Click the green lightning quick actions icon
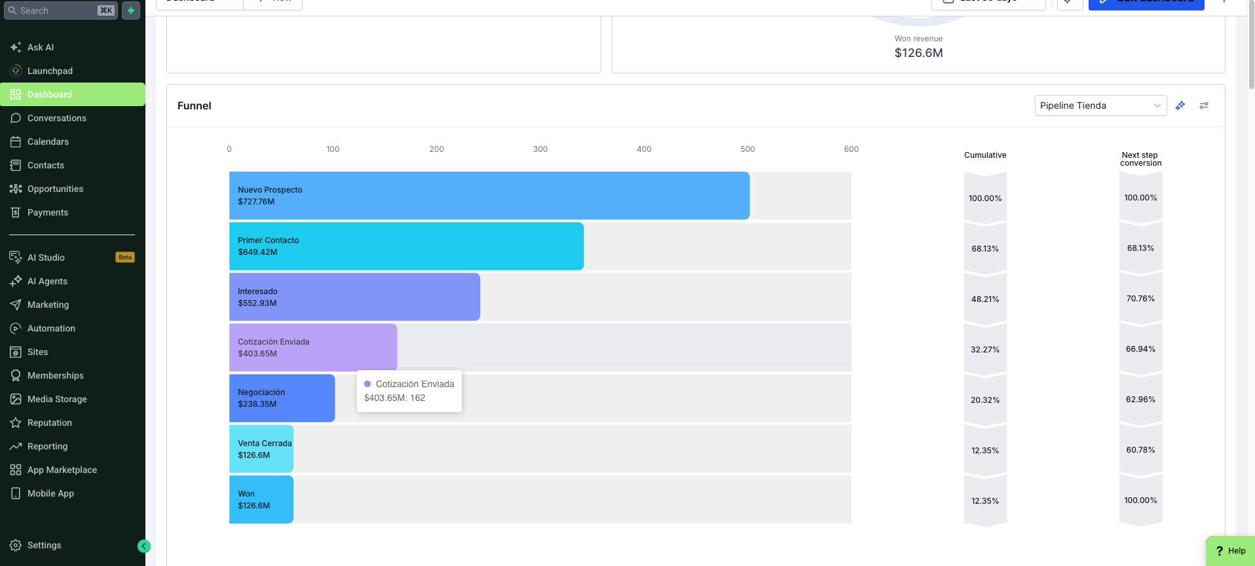This screenshot has width=1255, height=566. pyautogui.click(x=131, y=10)
